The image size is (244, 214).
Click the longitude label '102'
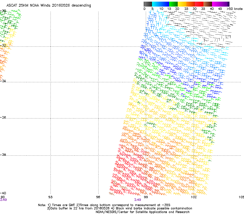194,197
